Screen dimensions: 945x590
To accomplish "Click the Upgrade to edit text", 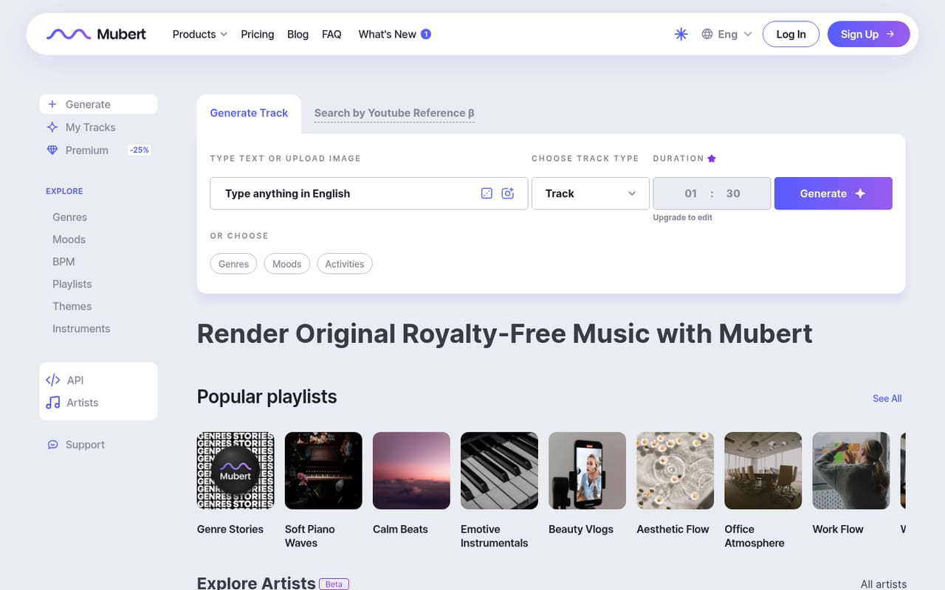I will pyautogui.click(x=683, y=218).
